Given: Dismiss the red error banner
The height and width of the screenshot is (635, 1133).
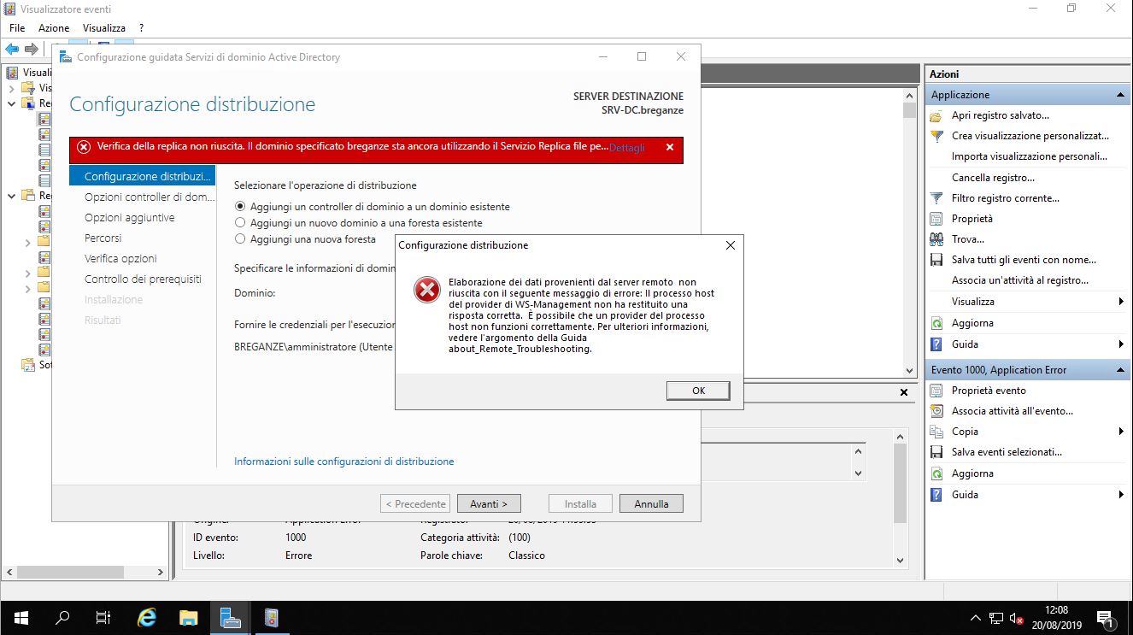Looking at the screenshot, I should tap(670, 147).
